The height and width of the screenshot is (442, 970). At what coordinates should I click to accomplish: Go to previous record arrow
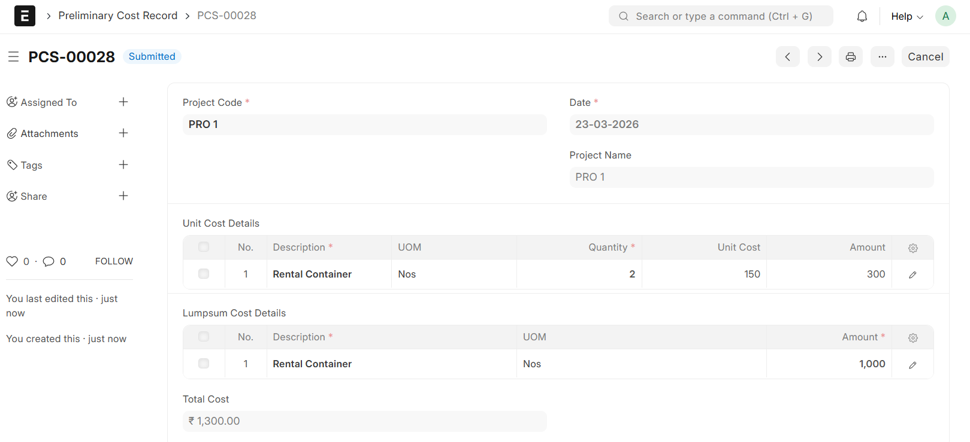(787, 57)
